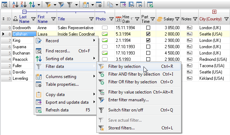
Task: Choose Refresh data in context menu
Action: pyautogui.click(x=66, y=110)
